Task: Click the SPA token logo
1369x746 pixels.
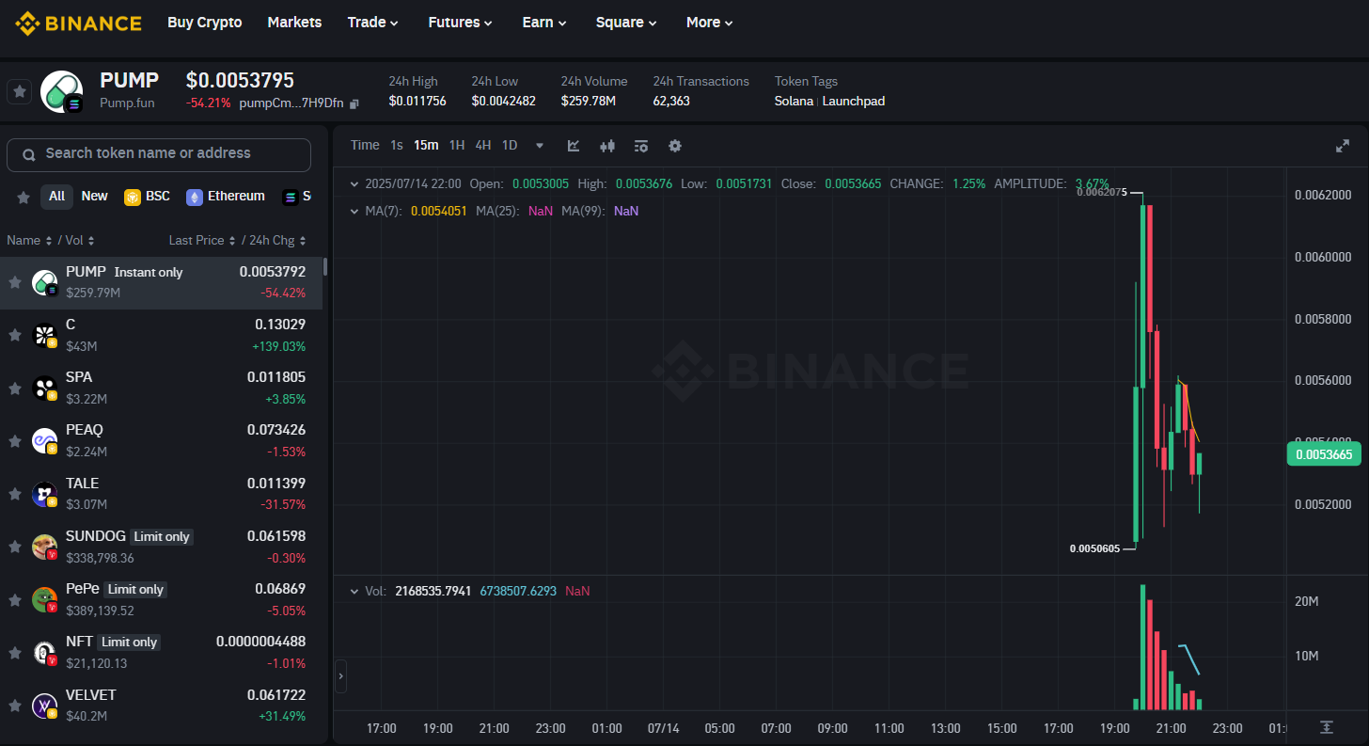Action: tap(45, 389)
